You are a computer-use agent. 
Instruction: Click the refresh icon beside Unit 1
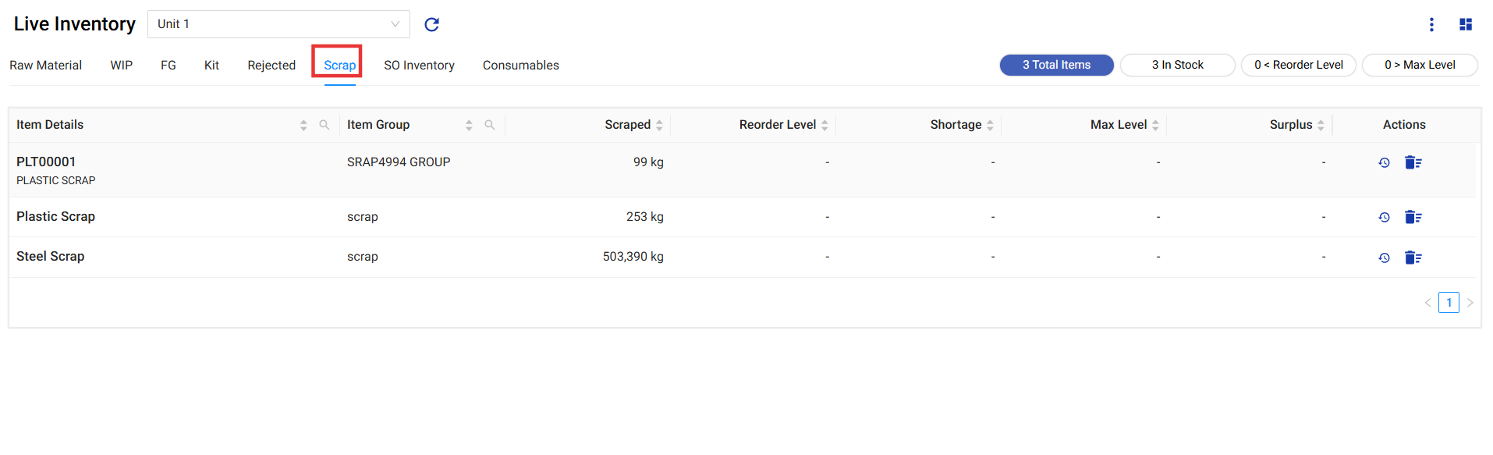pyautogui.click(x=431, y=24)
